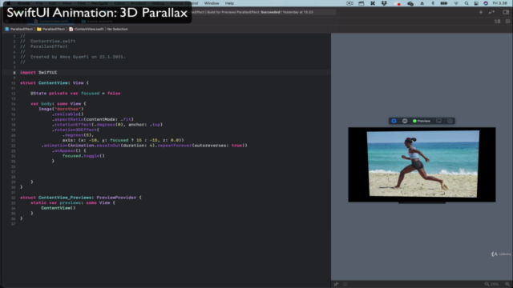Click the 'Created by Amos Gyamfi' comment line
This screenshot has height=288, width=513.
pyautogui.click(x=73, y=57)
